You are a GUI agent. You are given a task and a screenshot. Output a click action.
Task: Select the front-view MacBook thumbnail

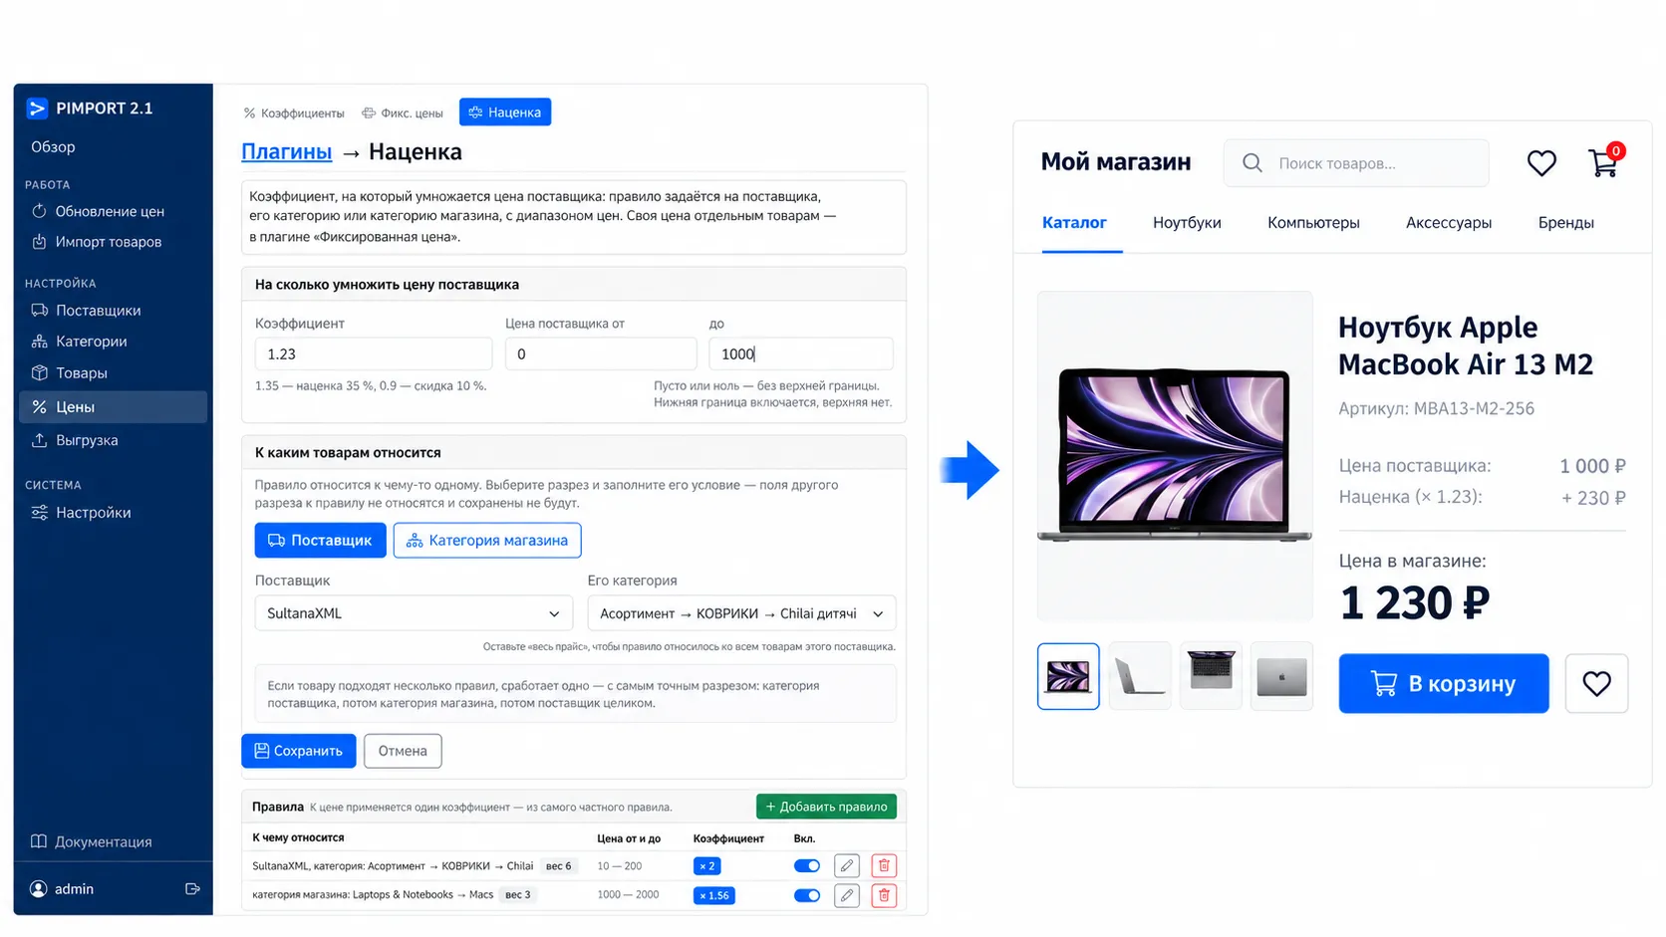pyautogui.click(x=1068, y=677)
